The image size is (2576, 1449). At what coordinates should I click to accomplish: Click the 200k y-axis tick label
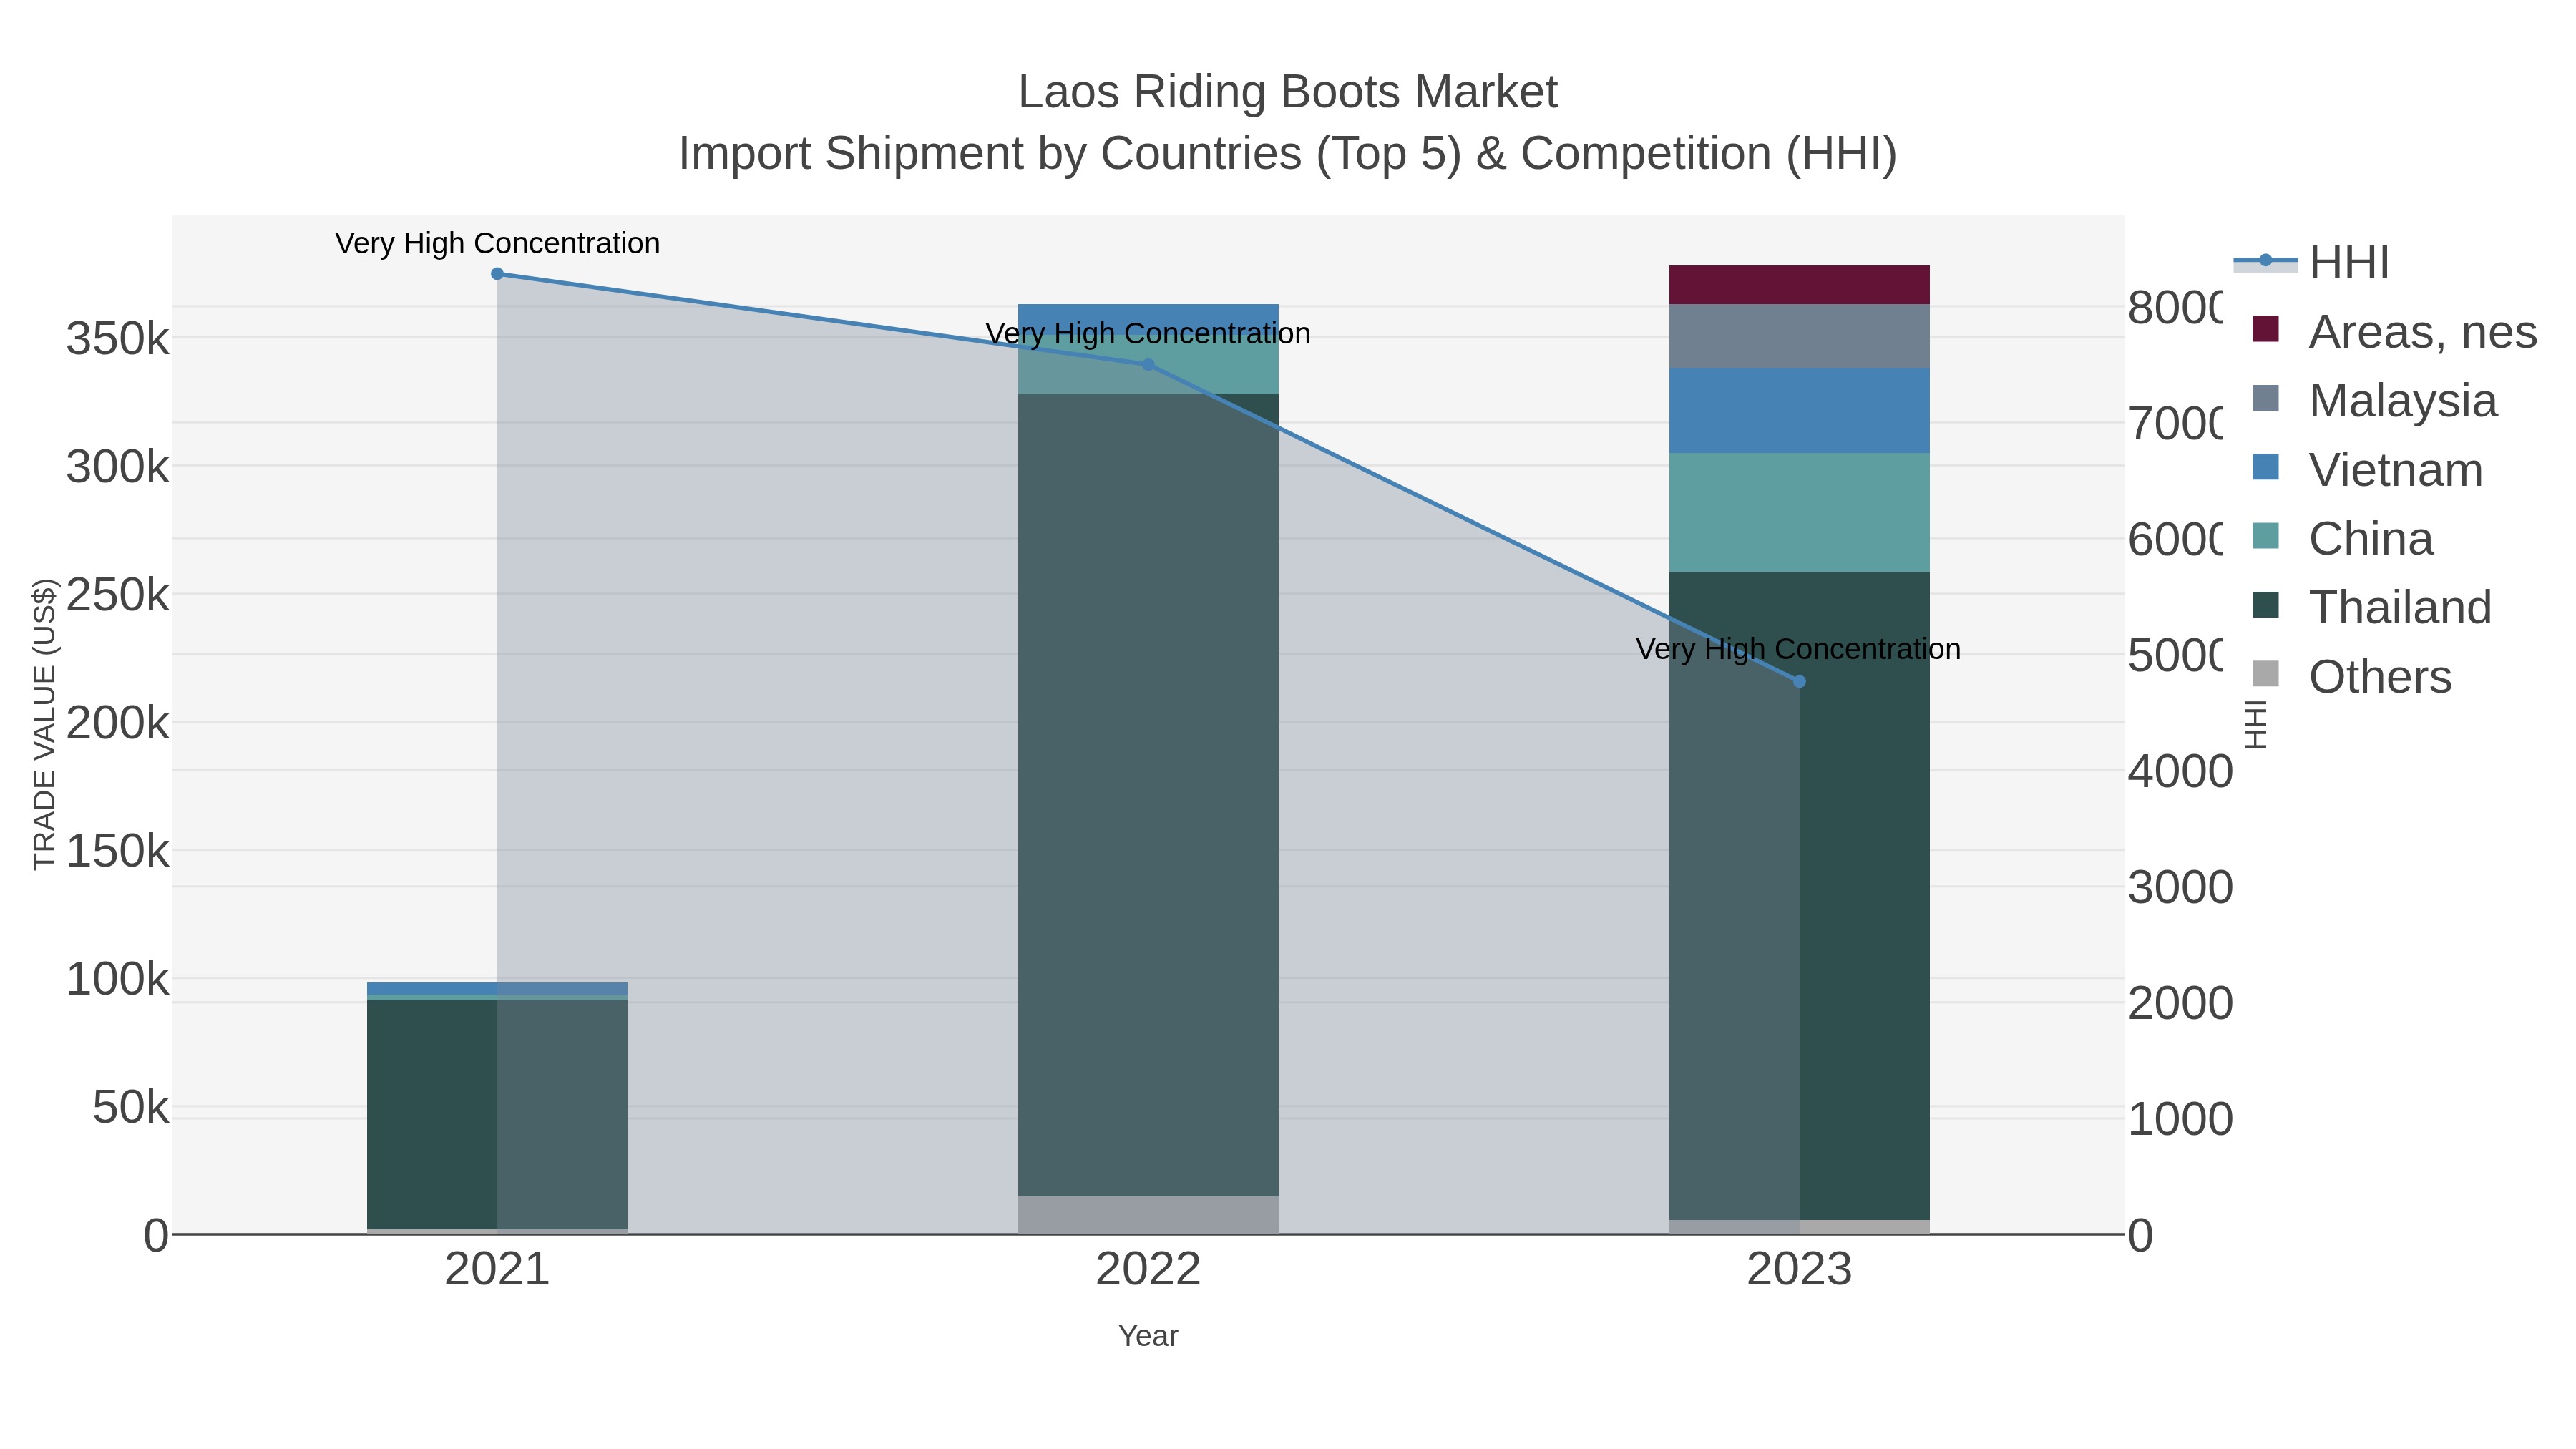pos(118,723)
